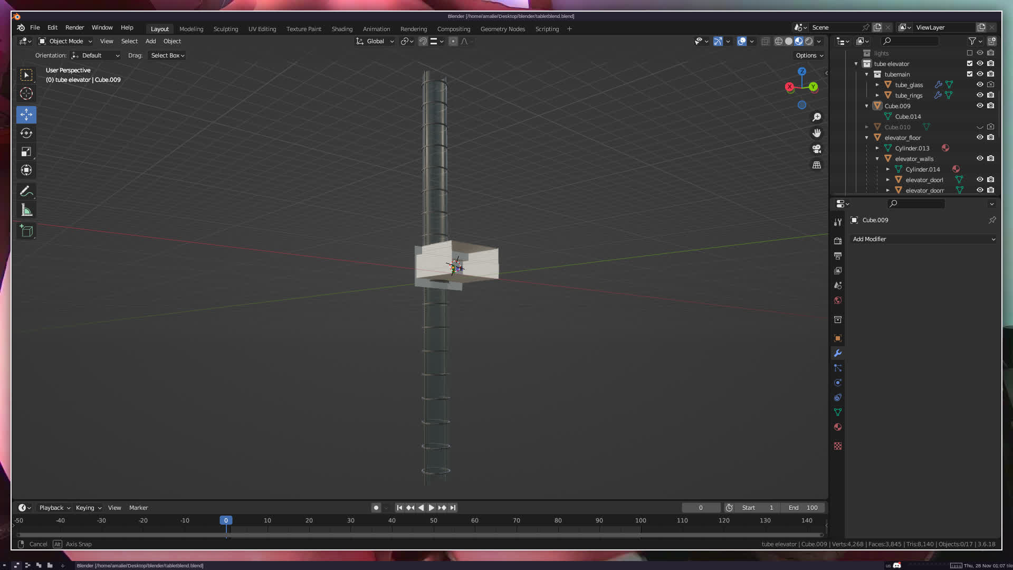The height and width of the screenshot is (570, 1013).
Task: Open the Material properties tab
Action: tap(838, 427)
